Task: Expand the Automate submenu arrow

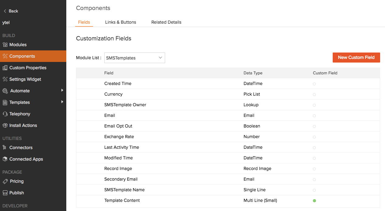Action: click(62, 90)
